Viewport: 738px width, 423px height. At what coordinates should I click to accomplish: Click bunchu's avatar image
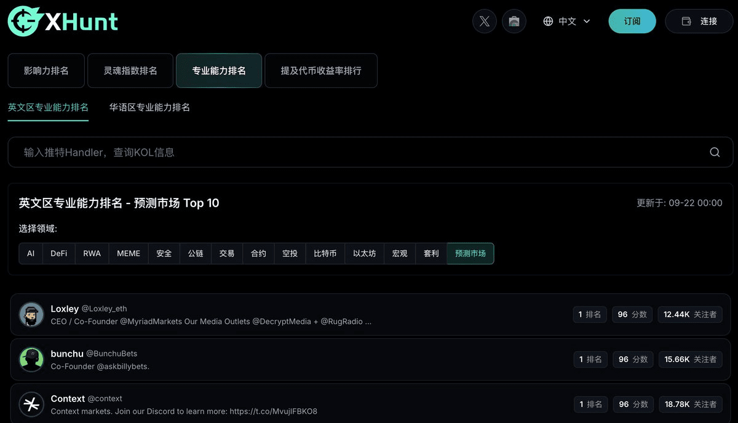31,359
